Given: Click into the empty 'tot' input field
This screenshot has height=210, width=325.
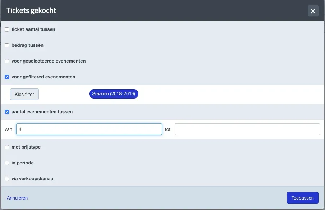Looking at the screenshot, I should [247, 129].
